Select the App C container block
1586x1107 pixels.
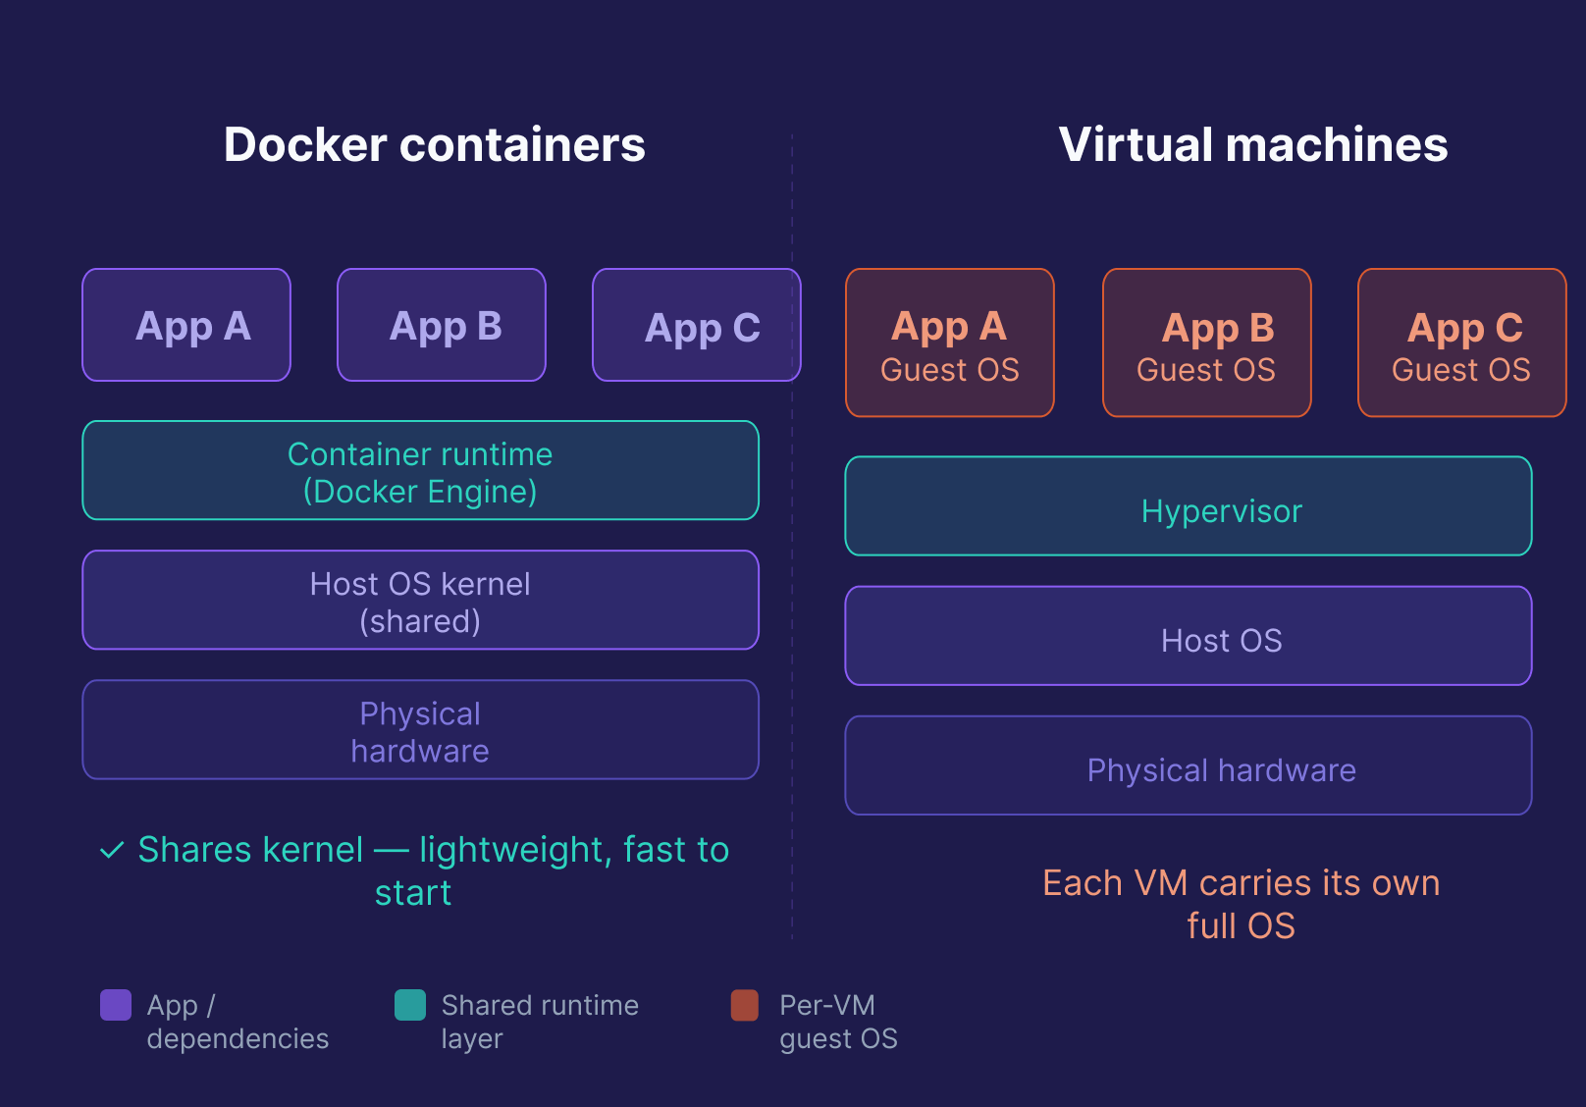[x=696, y=325]
